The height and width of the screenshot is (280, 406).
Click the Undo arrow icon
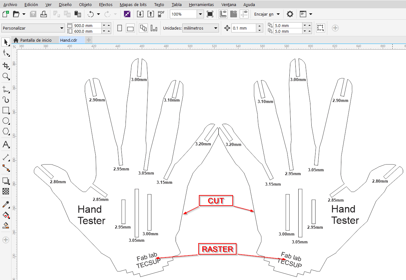(x=91, y=14)
